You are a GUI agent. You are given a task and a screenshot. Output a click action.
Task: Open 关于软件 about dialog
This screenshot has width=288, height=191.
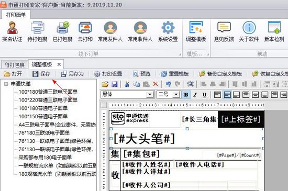coord(249,31)
